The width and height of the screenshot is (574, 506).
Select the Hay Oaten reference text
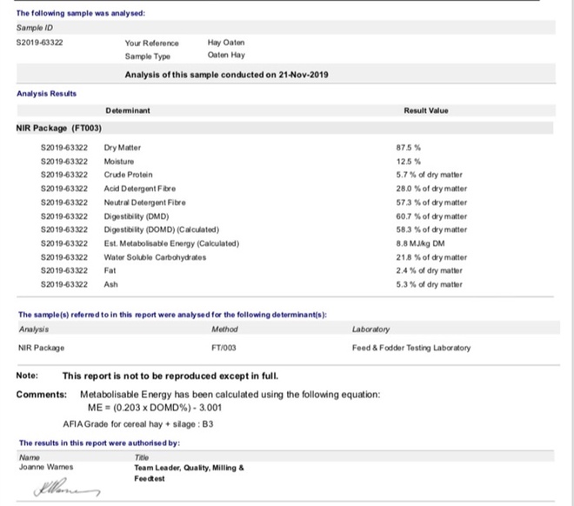(x=226, y=43)
